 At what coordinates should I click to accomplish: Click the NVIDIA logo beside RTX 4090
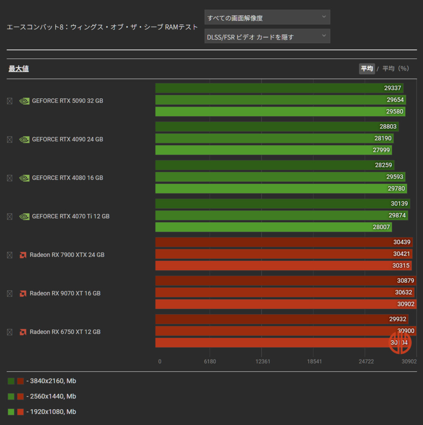pyautogui.click(x=24, y=139)
